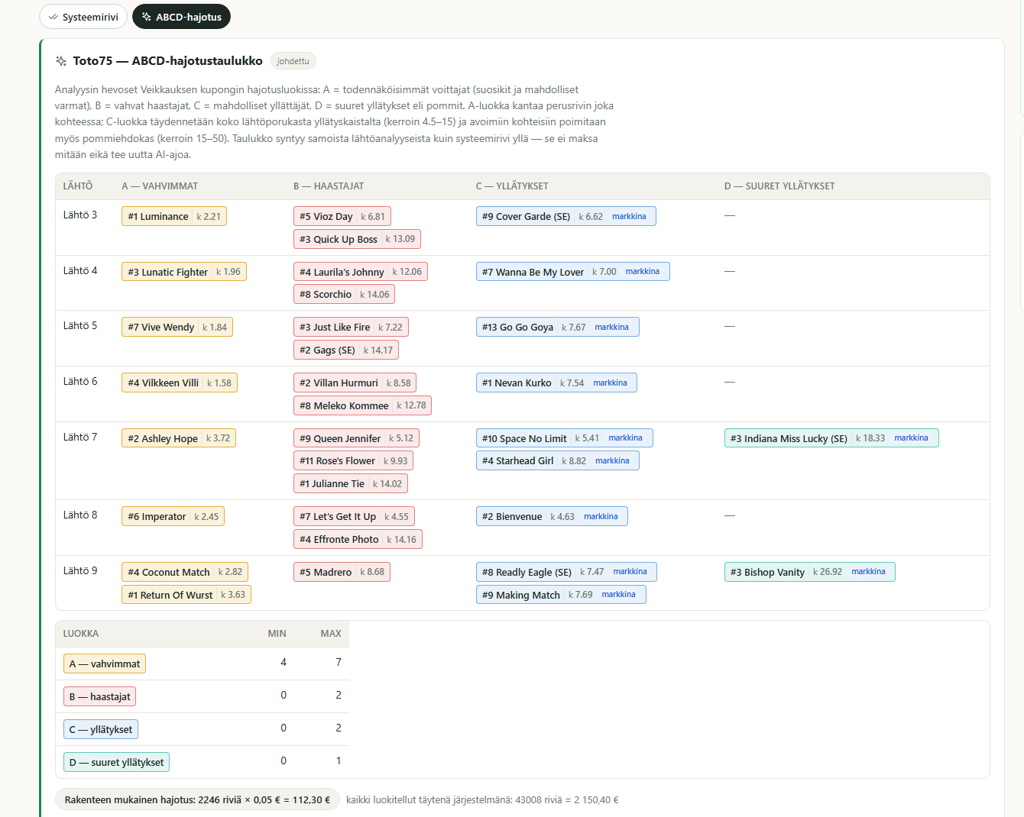
Task: Click the Lähtö 3 row label
Action: click(x=80, y=215)
